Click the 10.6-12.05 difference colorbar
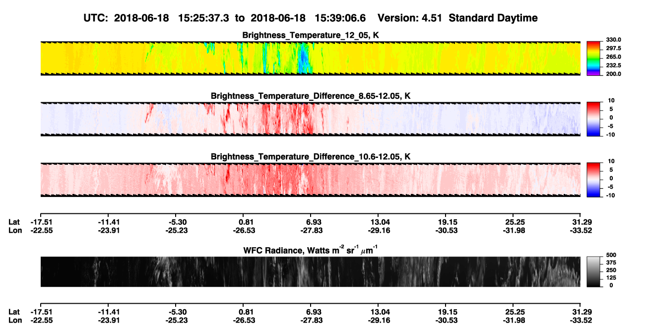 pyautogui.click(x=594, y=179)
